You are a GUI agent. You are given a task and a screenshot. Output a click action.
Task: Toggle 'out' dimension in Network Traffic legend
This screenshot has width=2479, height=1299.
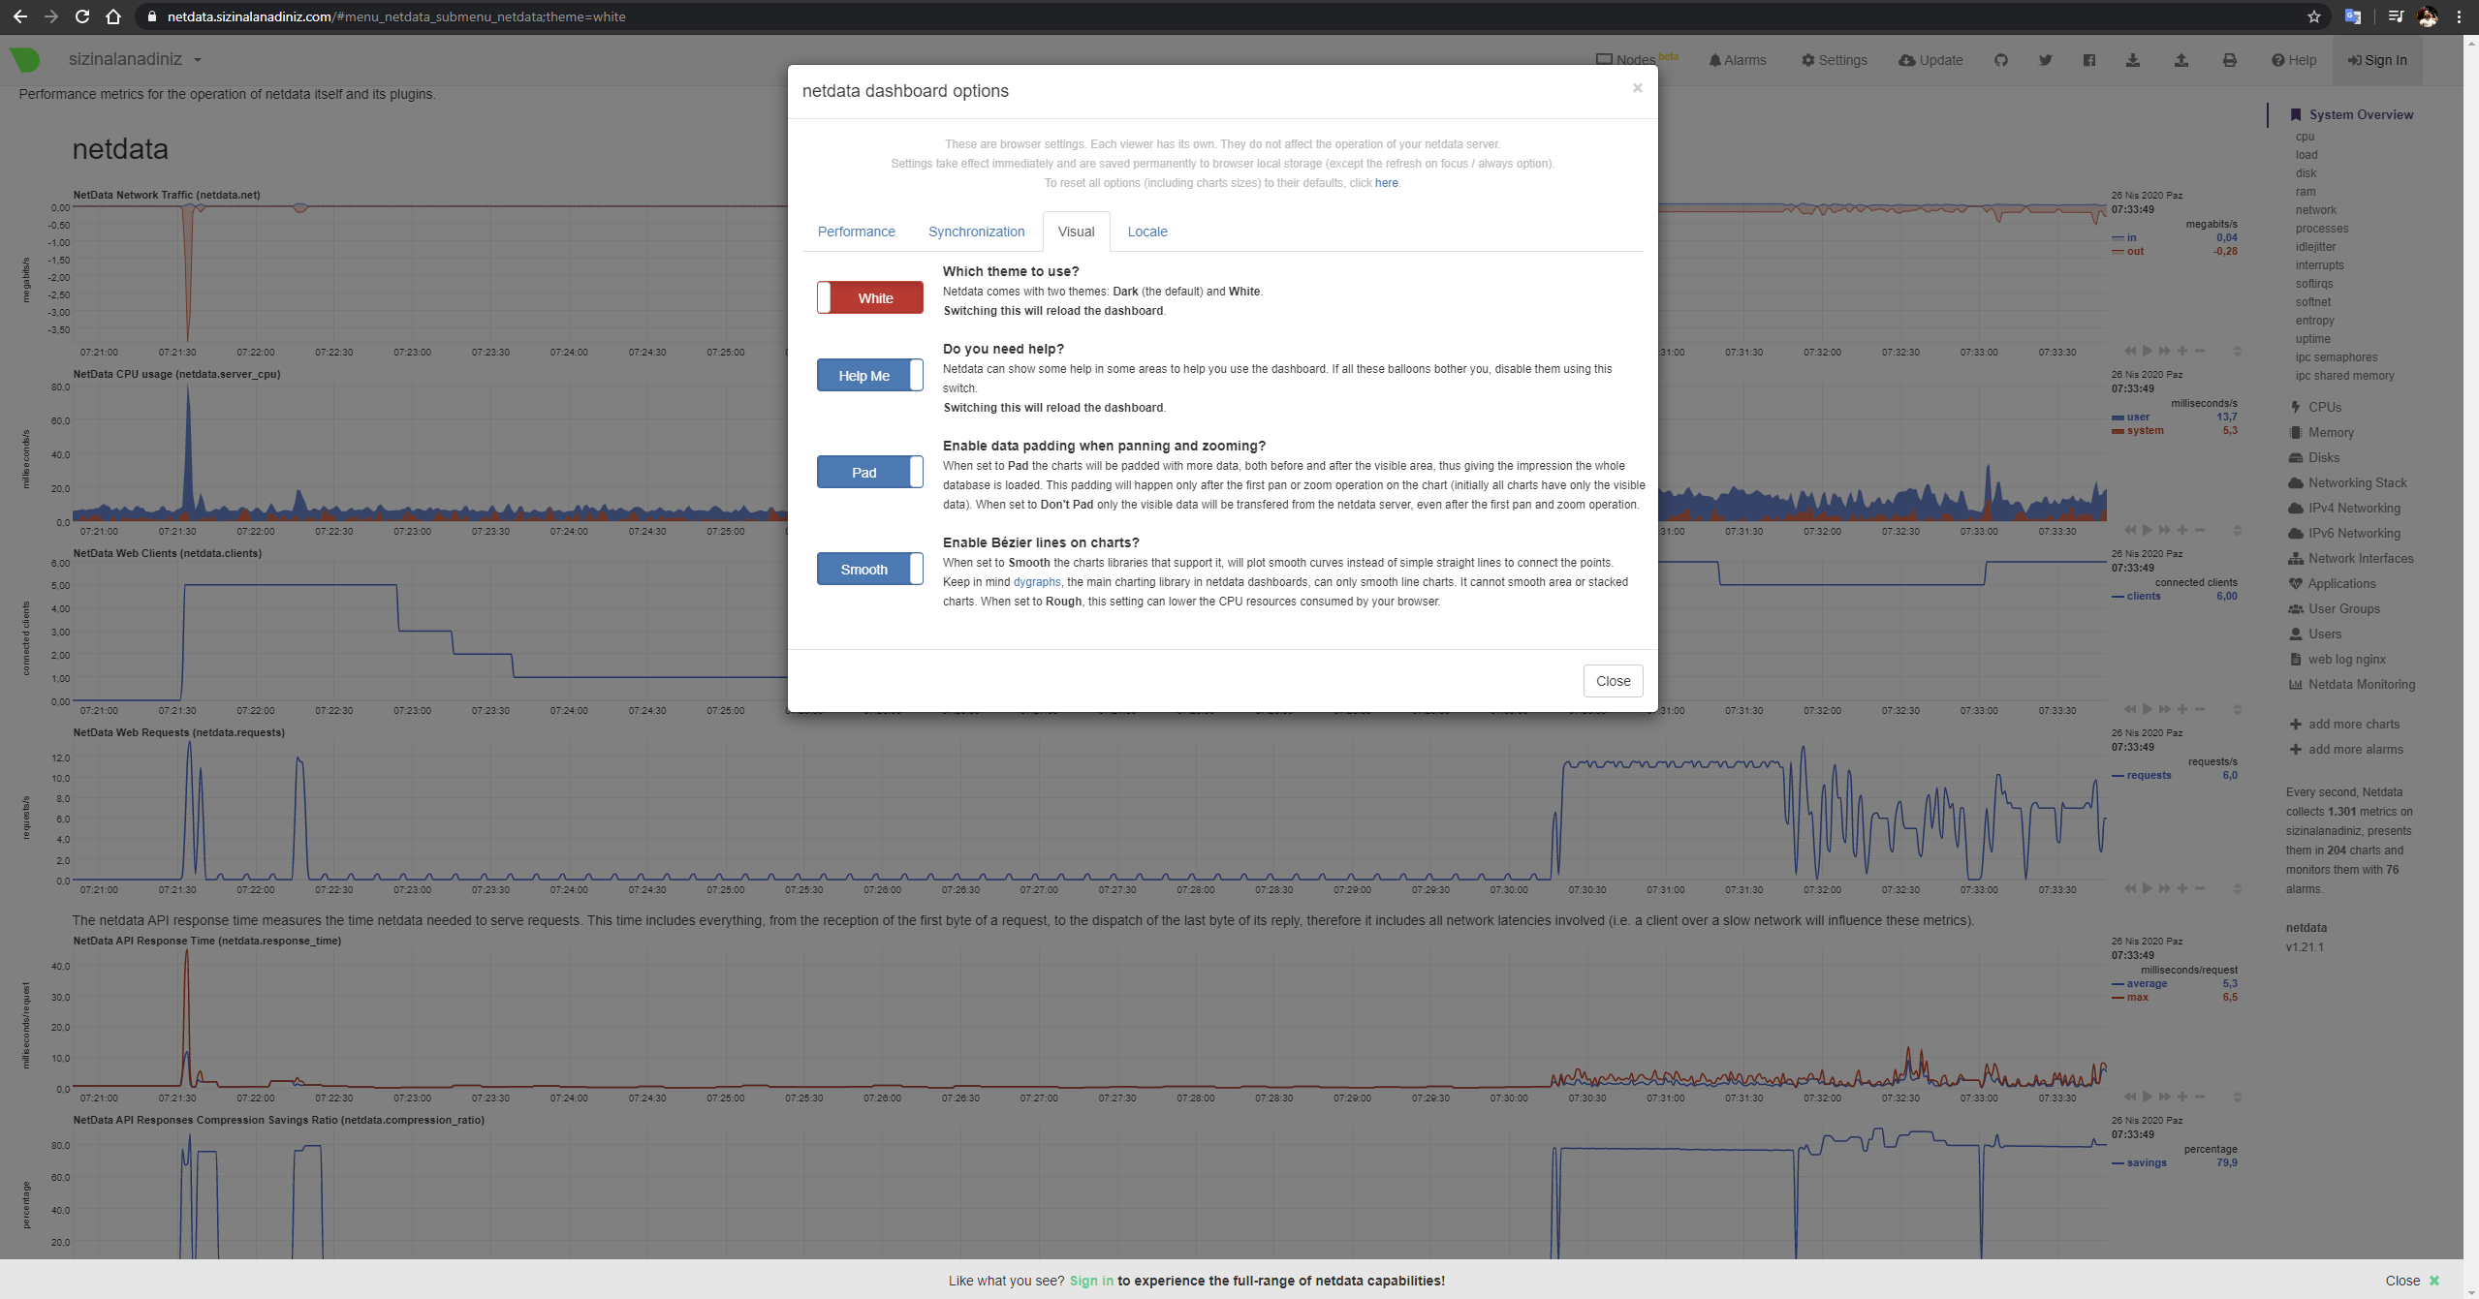2134,251
